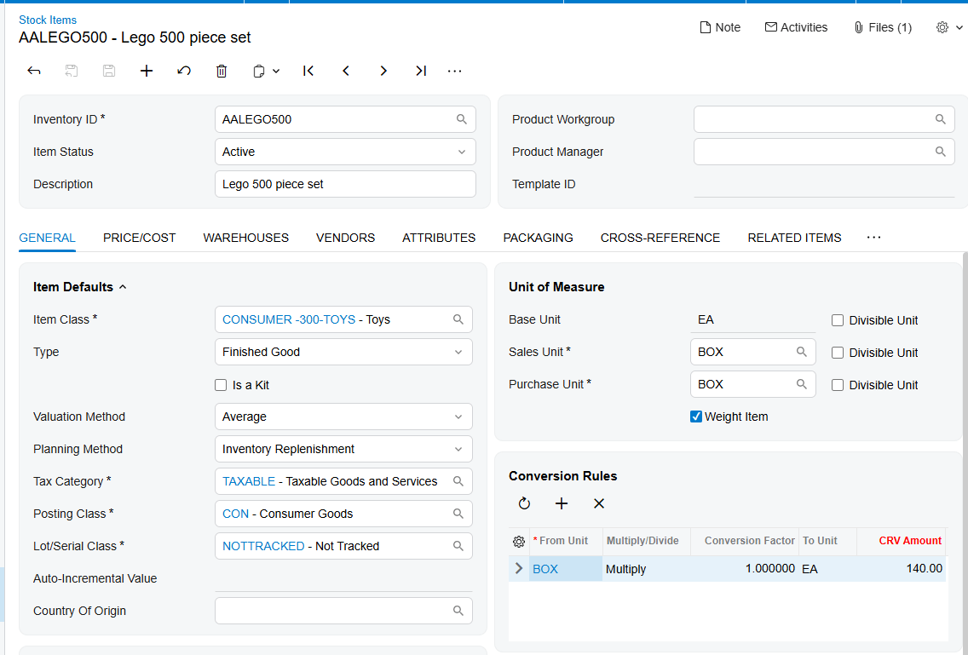Go to the first record

[308, 71]
